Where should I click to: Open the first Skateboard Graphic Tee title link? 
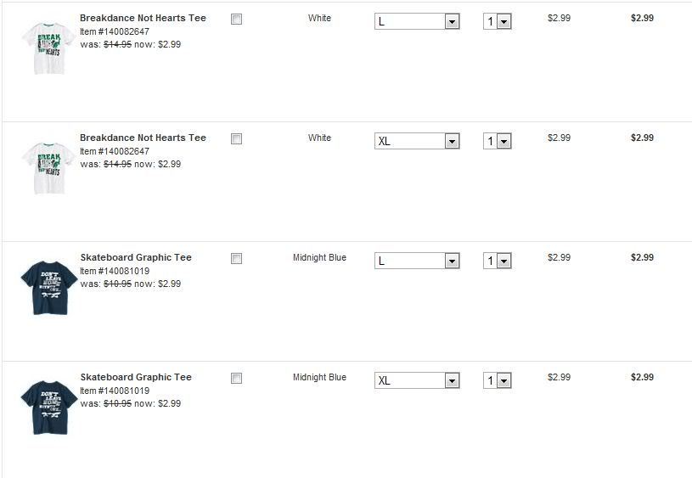click(136, 257)
